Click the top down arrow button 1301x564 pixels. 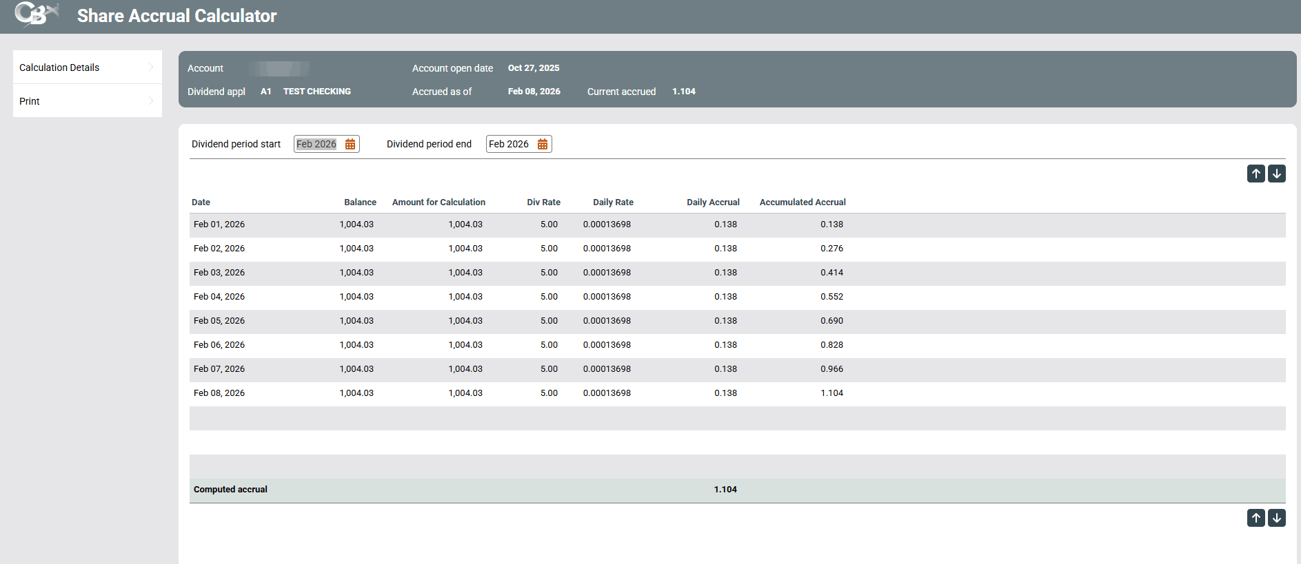(x=1276, y=174)
